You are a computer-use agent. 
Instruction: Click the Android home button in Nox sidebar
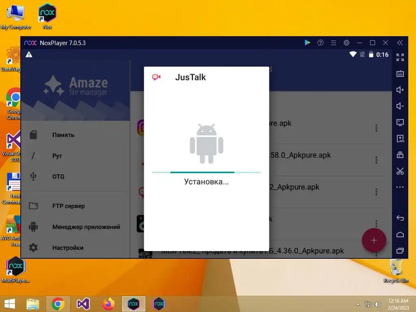(x=400, y=234)
